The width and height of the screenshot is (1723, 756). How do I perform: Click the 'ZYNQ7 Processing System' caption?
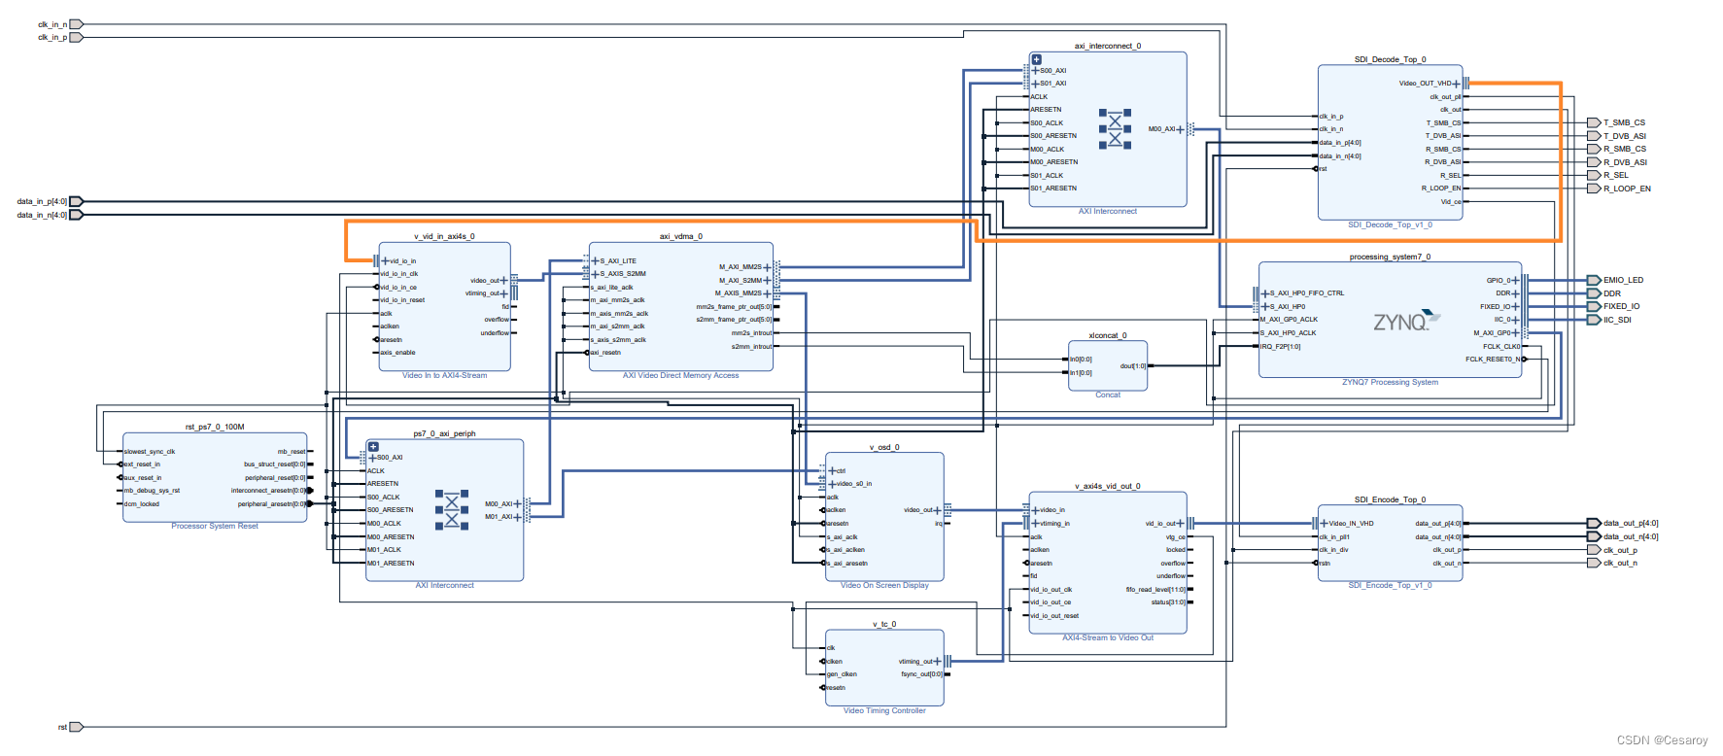pos(1390,382)
